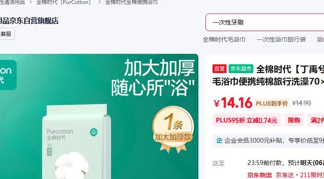The image size is (324, 179).
Task: Click the PLUS95折 立减0.74元 promotion tag
Action: (x=247, y=120)
